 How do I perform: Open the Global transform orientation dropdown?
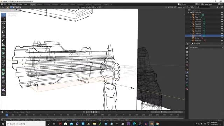pos(83,7)
